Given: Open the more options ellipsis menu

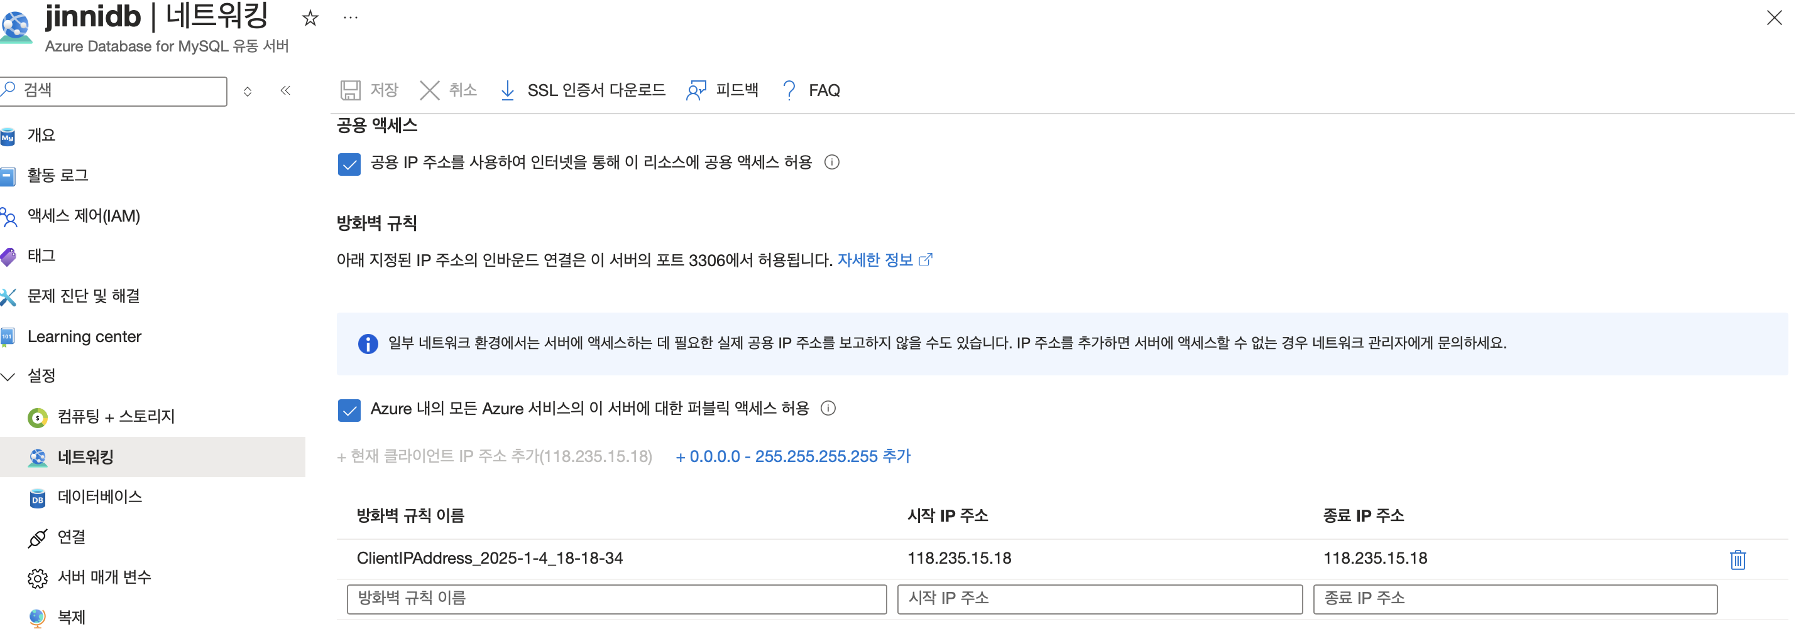Looking at the screenshot, I should click(x=351, y=18).
